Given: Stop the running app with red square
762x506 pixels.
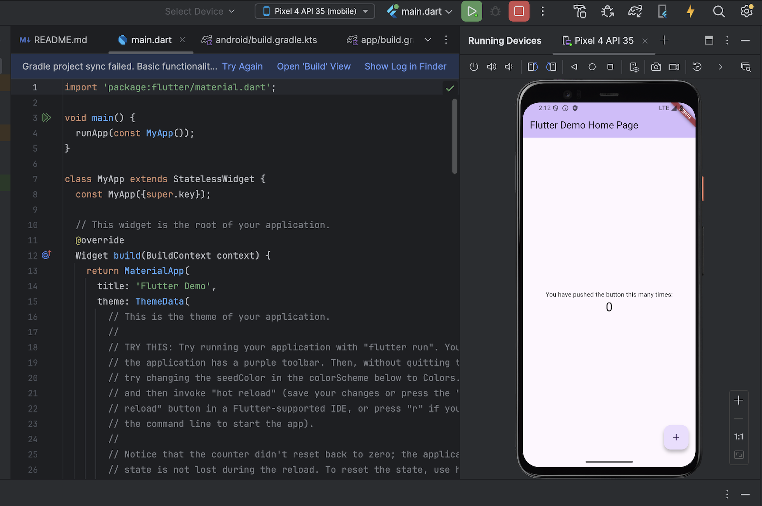Looking at the screenshot, I should [519, 11].
